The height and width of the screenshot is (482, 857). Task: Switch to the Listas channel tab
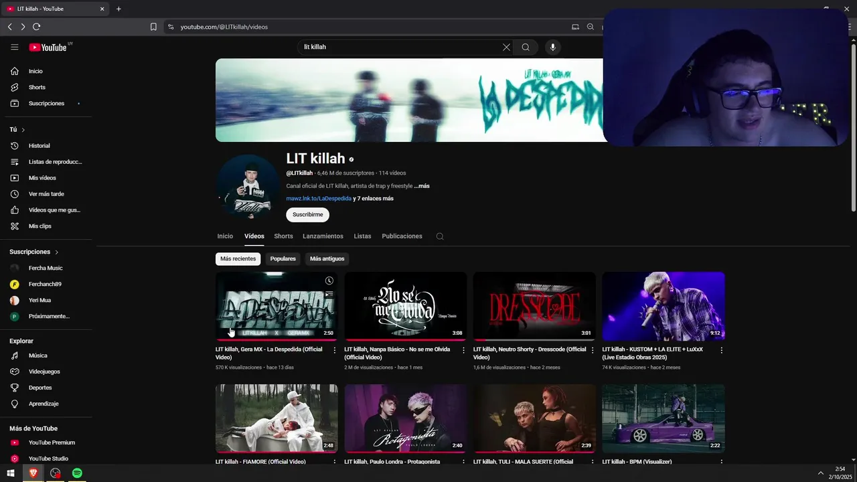(x=362, y=236)
